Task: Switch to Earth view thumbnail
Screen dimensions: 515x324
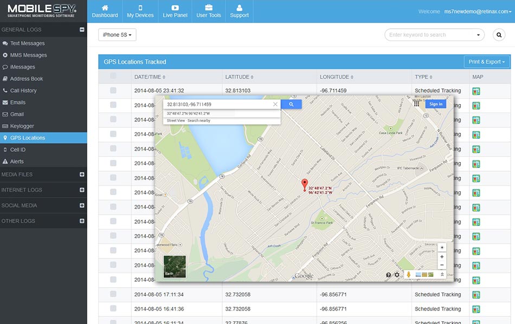Action: (175, 267)
